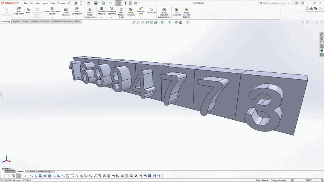Open the Motion Study 1 tab
Viewport: 324px width, 182px height.
[45, 171]
